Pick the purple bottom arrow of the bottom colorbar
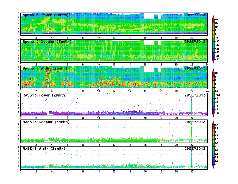Viewport: 238px width, 184px height. coord(213,167)
